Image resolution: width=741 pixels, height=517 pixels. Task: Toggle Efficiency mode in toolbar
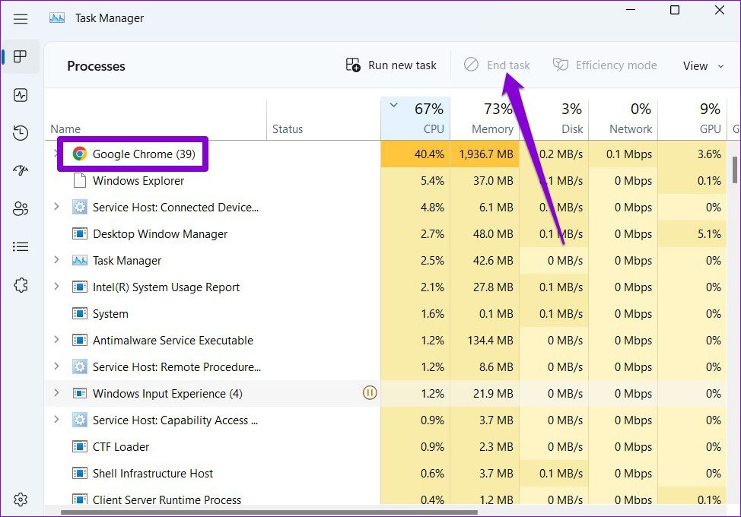pyautogui.click(x=605, y=65)
